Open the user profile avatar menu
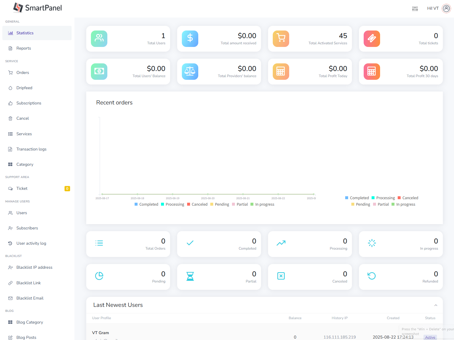 pos(446,9)
